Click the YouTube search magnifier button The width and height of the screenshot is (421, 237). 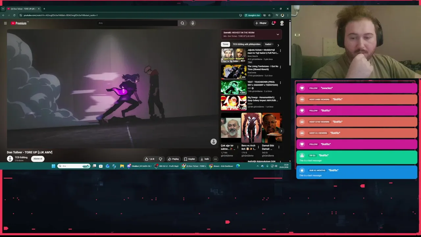(x=182, y=23)
